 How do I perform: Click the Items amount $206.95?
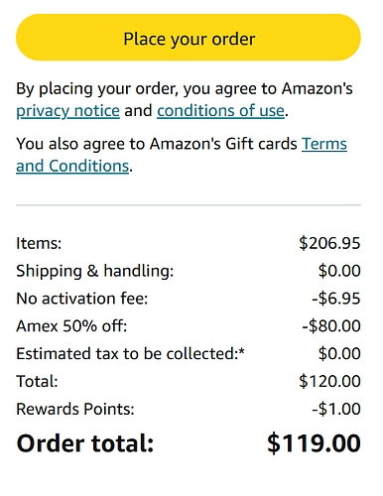click(329, 243)
